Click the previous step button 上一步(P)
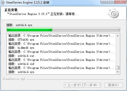 pyautogui.click(x=73, y=85)
